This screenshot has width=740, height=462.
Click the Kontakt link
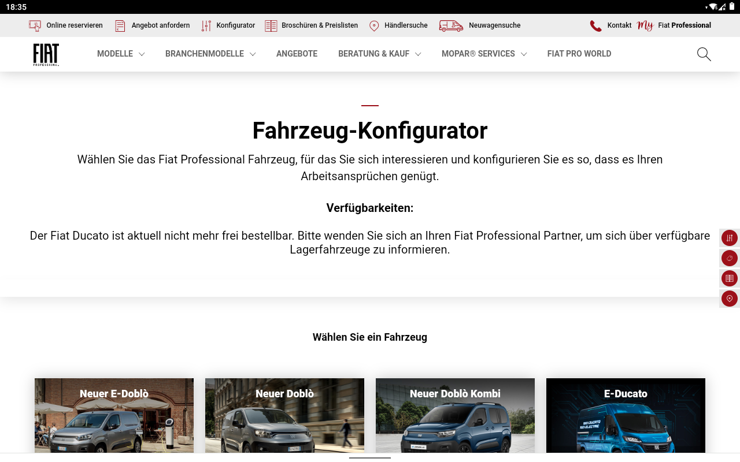click(x=619, y=25)
